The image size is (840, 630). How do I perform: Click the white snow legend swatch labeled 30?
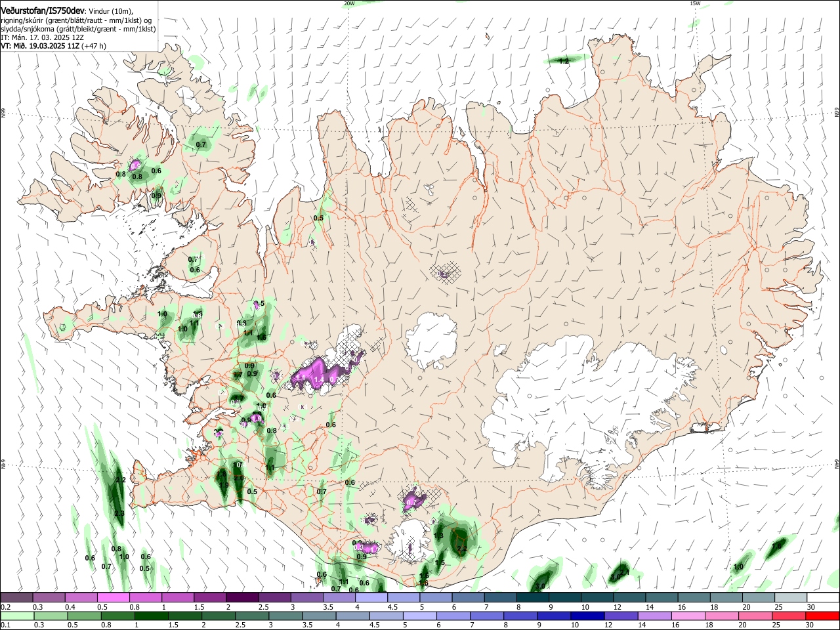(823, 598)
